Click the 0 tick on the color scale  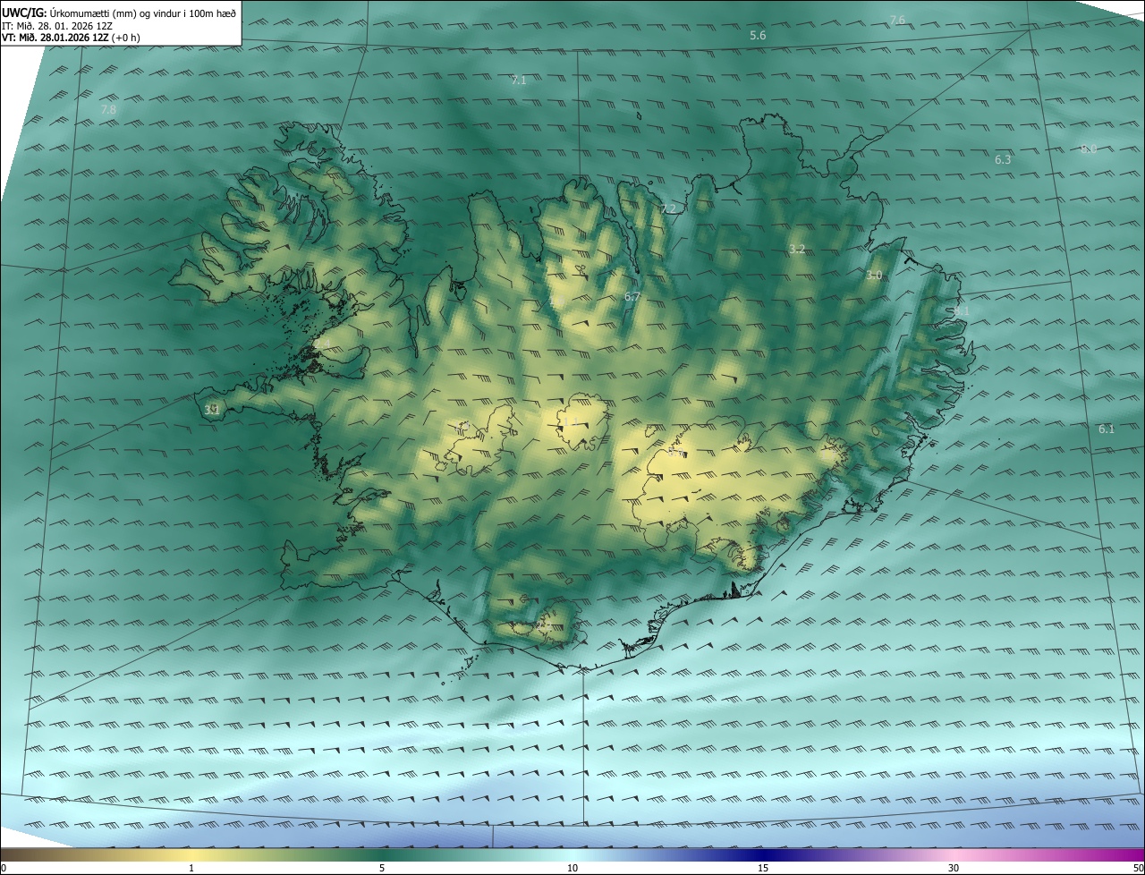4,869
